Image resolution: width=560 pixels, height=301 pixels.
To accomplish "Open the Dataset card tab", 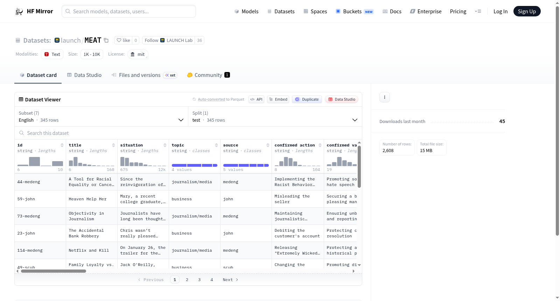I will 38,75.
